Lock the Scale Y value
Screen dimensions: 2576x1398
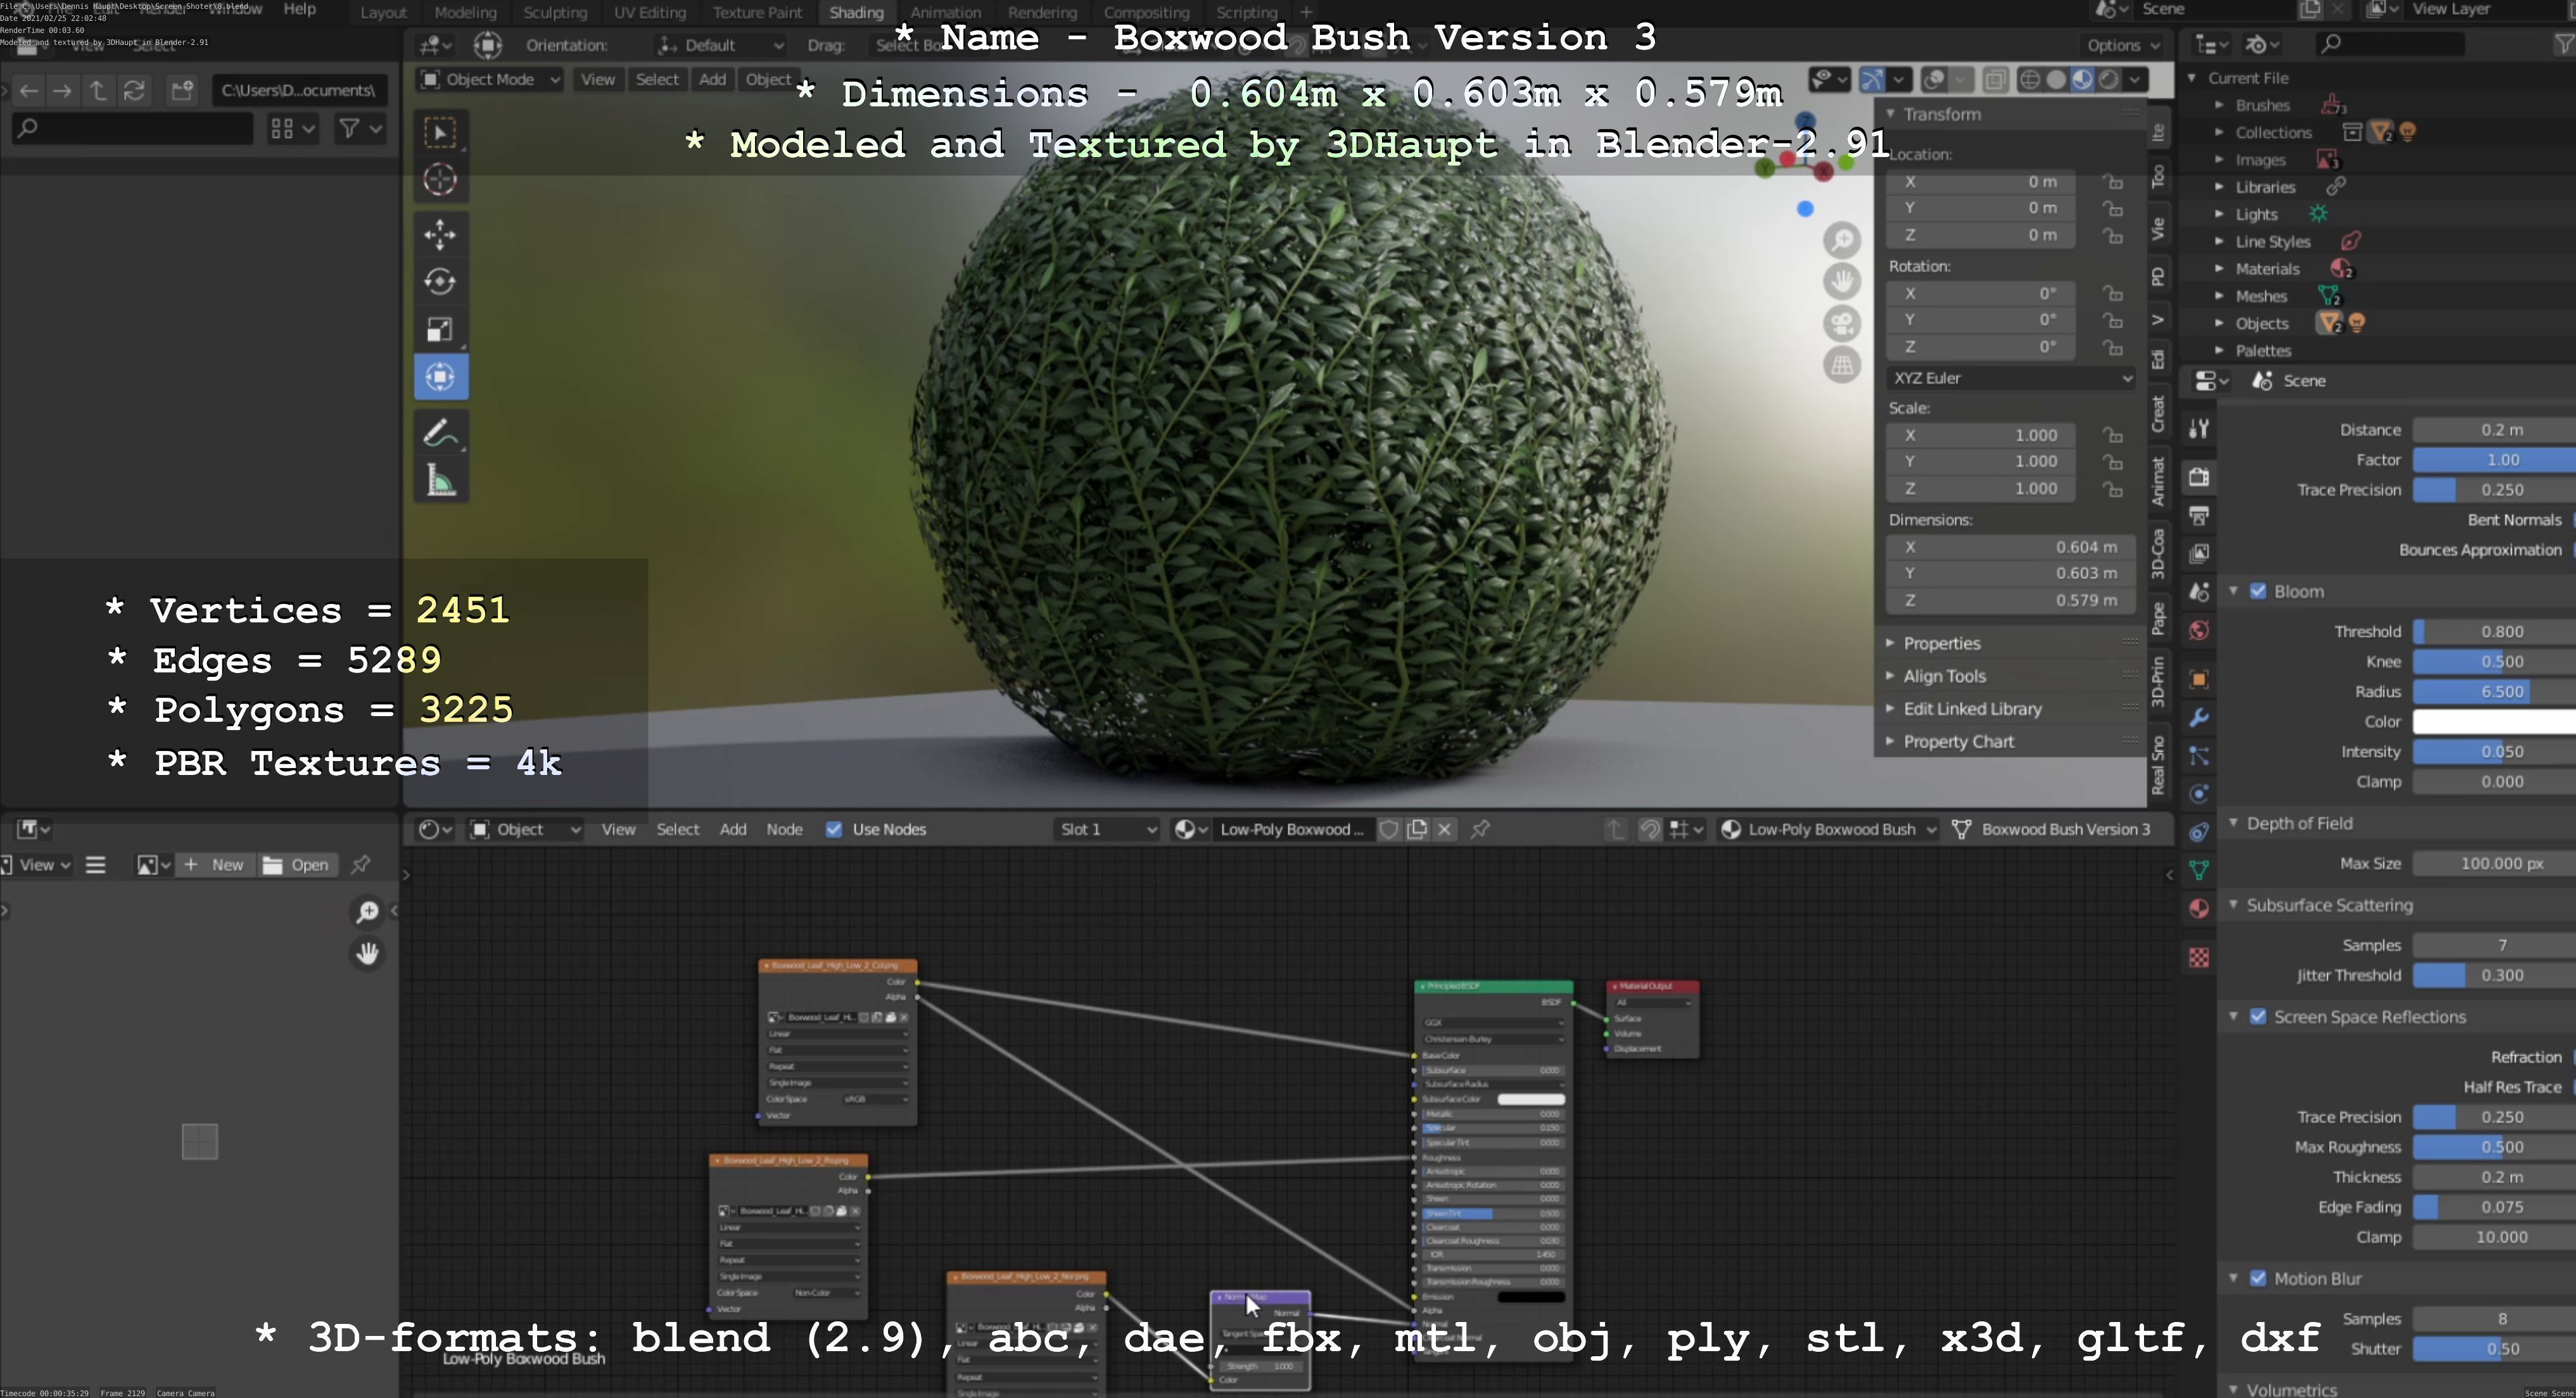(2112, 462)
